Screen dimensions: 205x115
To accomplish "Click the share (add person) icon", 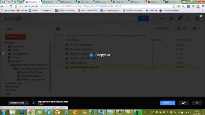I will [184, 103].
